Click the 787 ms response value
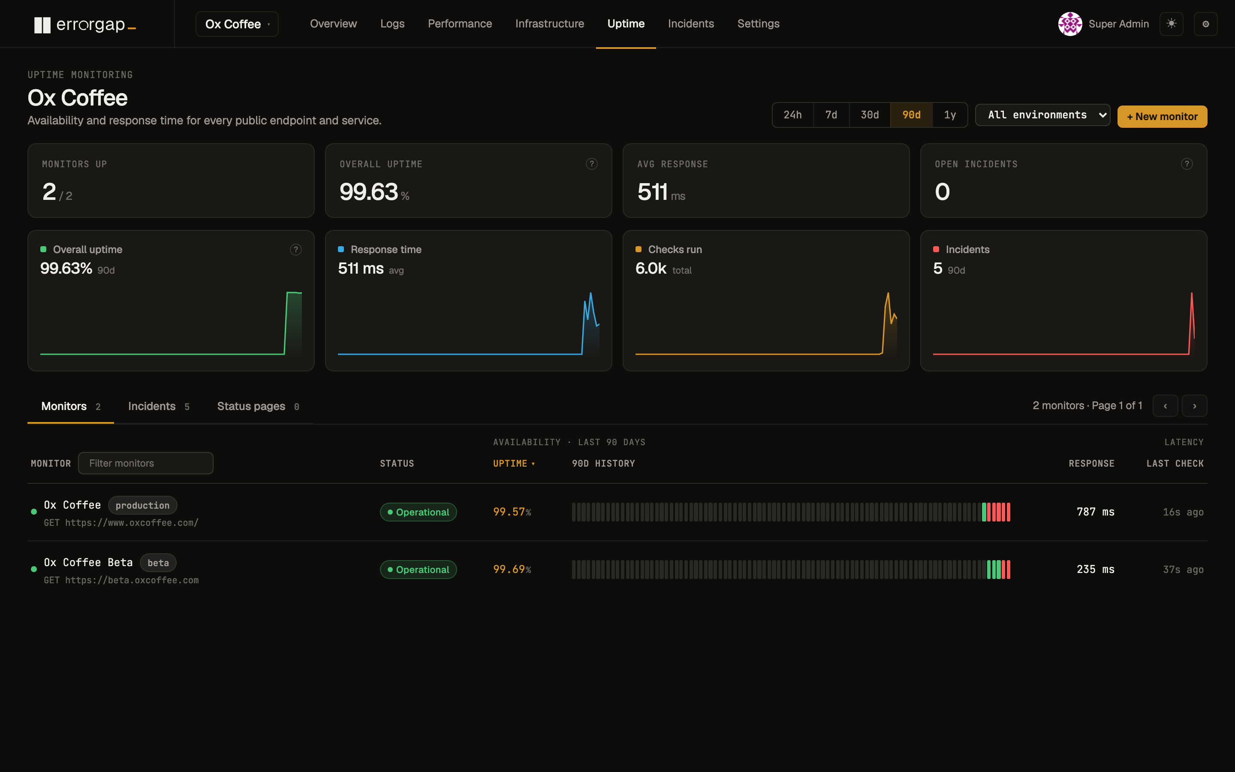The width and height of the screenshot is (1235, 772). click(x=1095, y=512)
